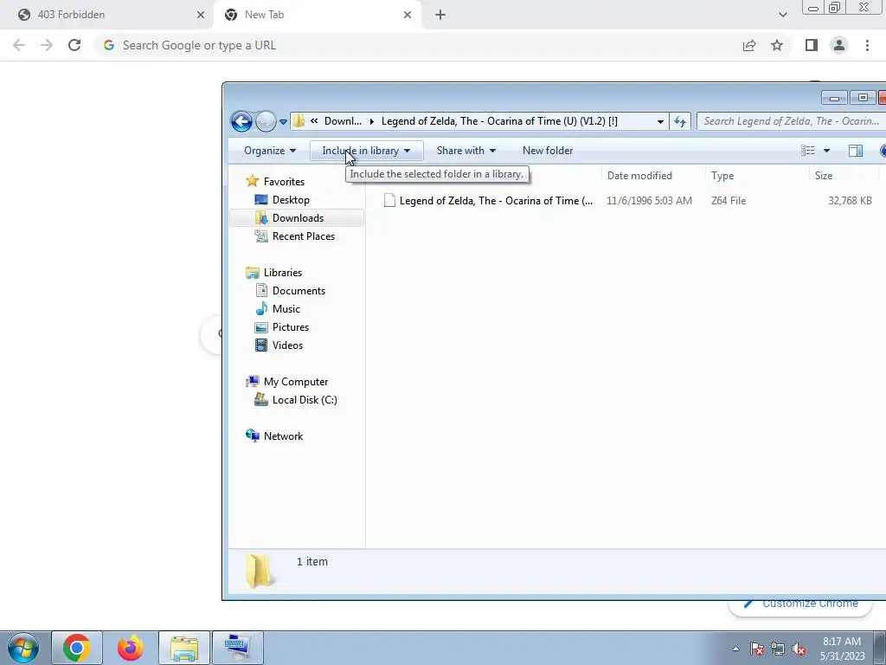The height and width of the screenshot is (665, 886).
Task: Click the Customize Chrome button
Action: [x=800, y=604]
